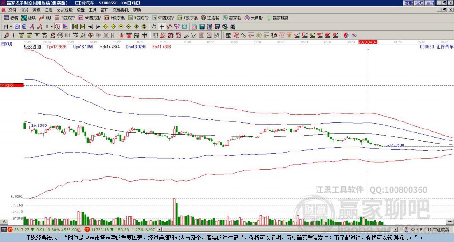Open the 板块 view

pyautogui.click(x=29, y=18)
